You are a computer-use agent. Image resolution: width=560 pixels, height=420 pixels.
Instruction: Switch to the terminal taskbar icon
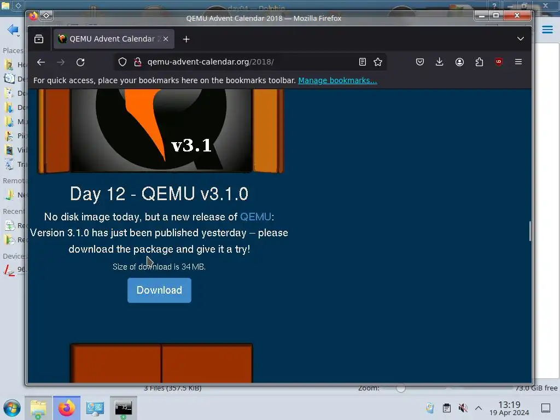pyautogui.click(x=123, y=408)
